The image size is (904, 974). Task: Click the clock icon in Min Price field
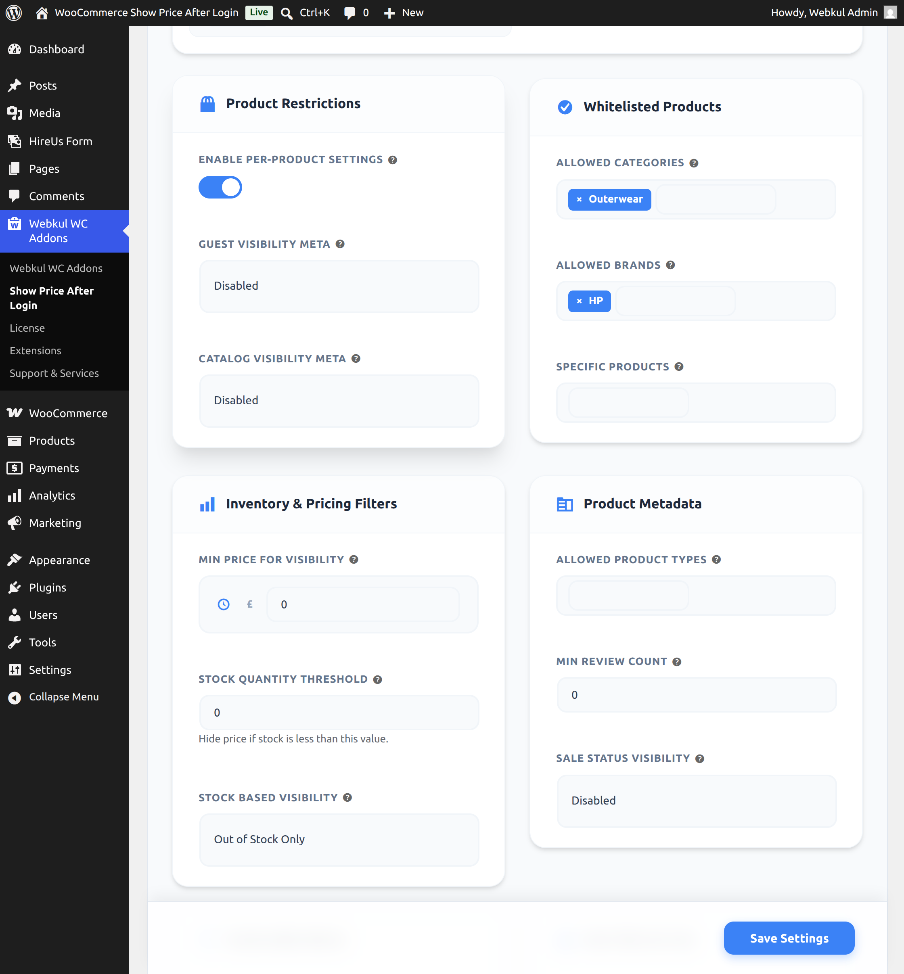pyautogui.click(x=224, y=604)
